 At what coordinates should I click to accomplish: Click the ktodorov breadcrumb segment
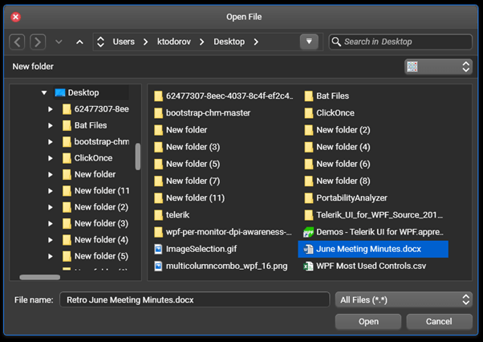(x=174, y=42)
